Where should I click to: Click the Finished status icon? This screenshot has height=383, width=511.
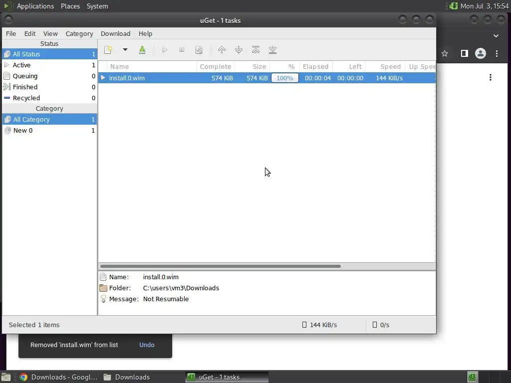(7, 87)
